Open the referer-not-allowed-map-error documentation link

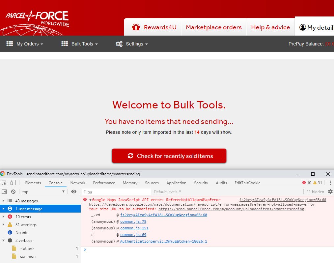[202, 204]
